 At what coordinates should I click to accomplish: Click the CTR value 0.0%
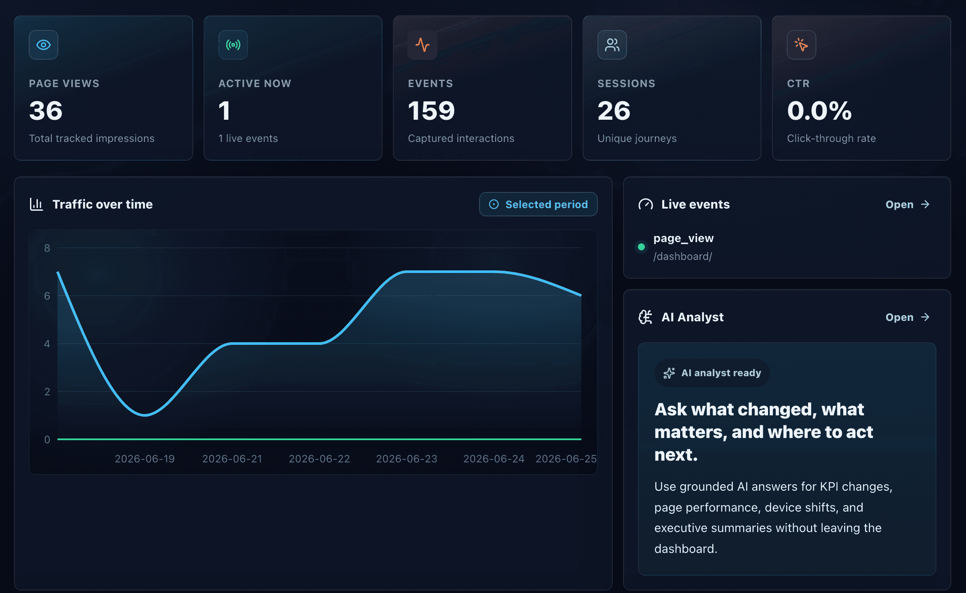819,111
